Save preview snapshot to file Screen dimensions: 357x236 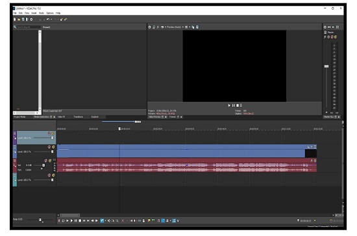197,27
